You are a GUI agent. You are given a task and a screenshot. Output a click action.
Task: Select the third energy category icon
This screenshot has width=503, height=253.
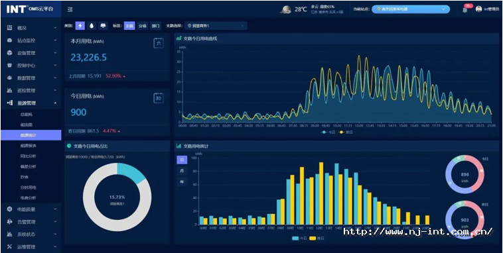tap(103, 26)
